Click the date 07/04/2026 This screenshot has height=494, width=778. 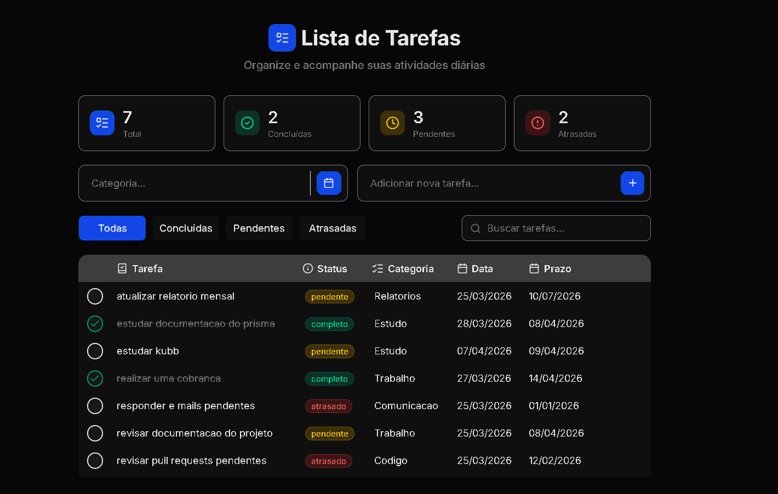coord(484,351)
